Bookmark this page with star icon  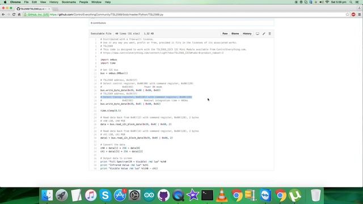coord(348,15)
